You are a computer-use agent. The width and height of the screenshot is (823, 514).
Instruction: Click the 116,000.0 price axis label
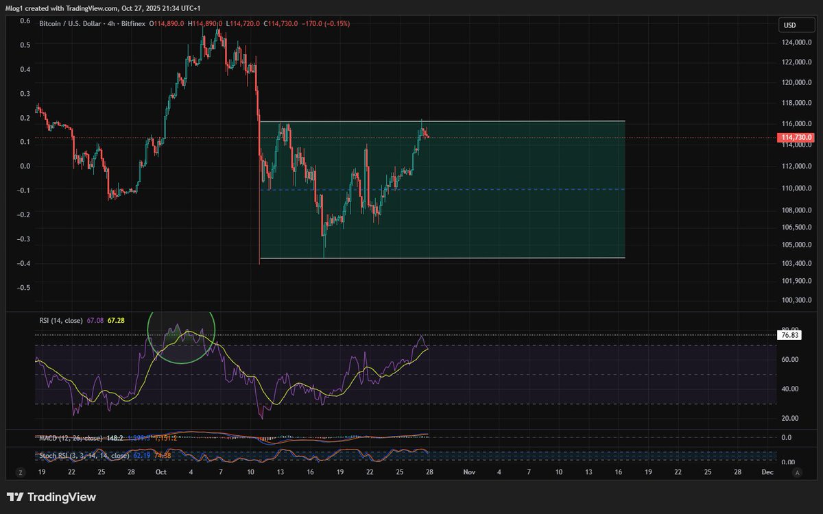click(796, 124)
